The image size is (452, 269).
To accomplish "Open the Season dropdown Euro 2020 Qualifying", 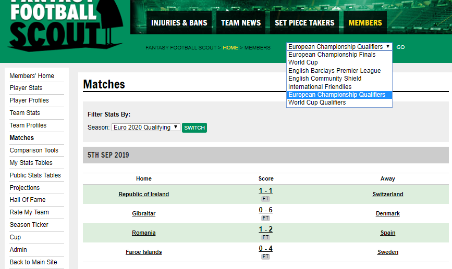I will pos(146,127).
